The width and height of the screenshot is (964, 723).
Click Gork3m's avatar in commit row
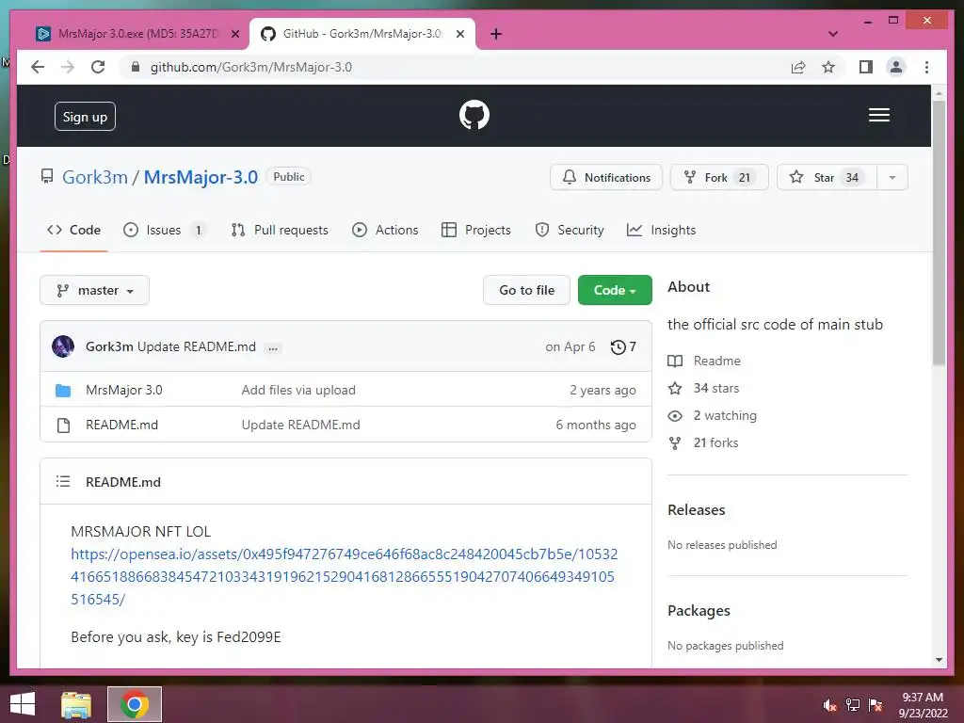pos(63,346)
